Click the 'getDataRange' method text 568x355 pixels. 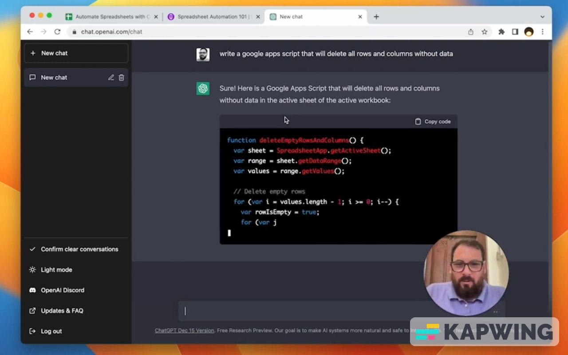point(319,161)
